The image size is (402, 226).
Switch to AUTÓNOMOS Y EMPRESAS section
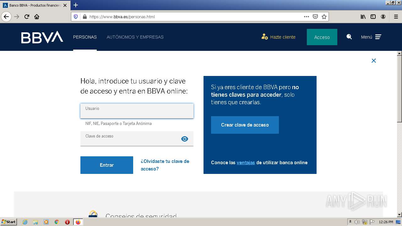[x=135, y=37]
